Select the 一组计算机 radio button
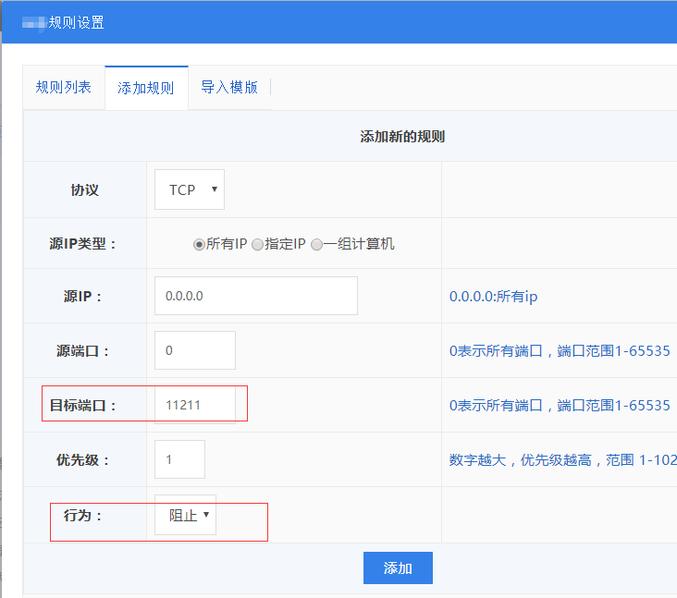The image size is (677, 598). (x=316, y=245)
